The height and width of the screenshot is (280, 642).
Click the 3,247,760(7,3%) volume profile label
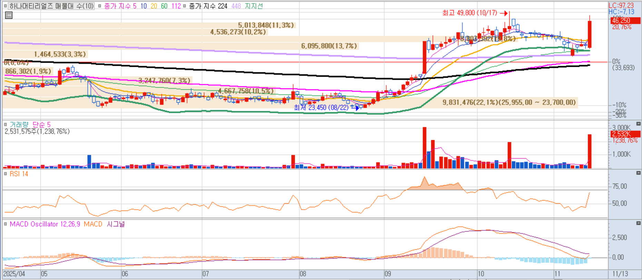pos(164,80)
